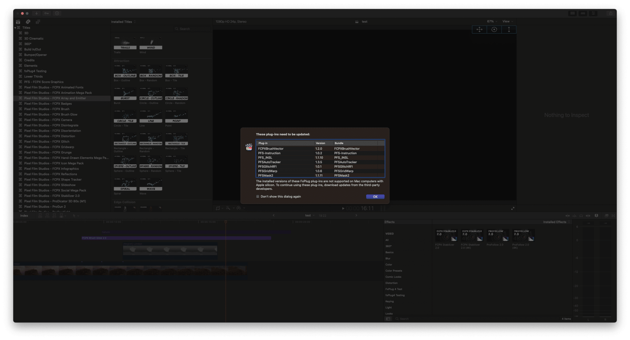Open the test project name dropdown in timeline

310,215
